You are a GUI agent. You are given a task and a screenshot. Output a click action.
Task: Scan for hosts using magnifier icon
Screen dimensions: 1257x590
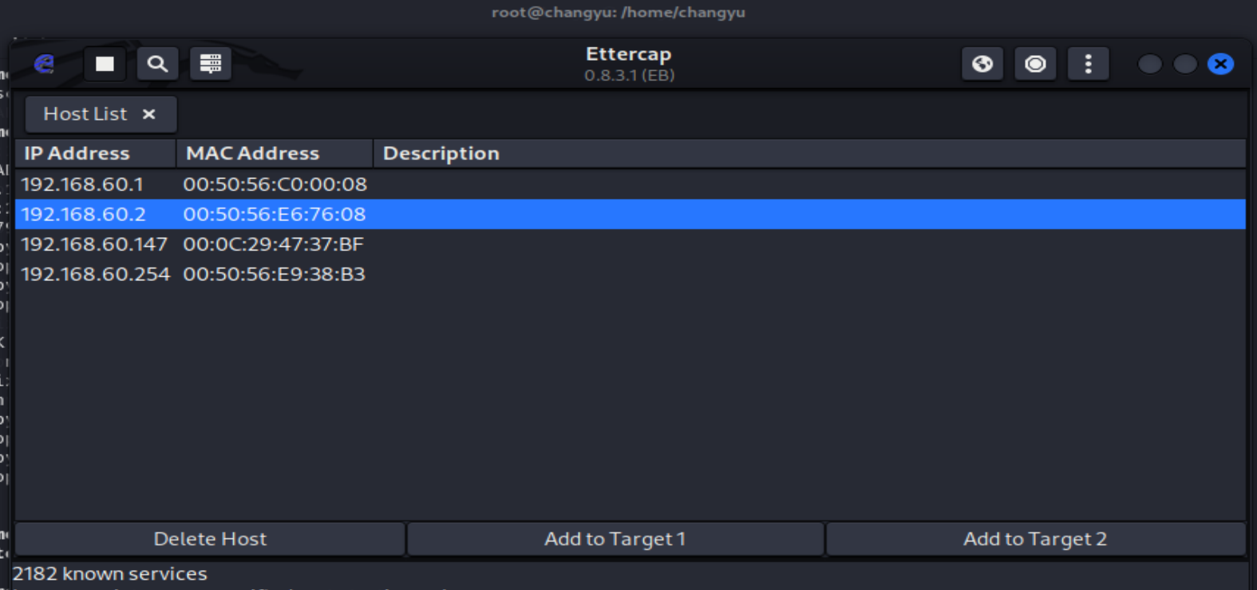point(157,64)
